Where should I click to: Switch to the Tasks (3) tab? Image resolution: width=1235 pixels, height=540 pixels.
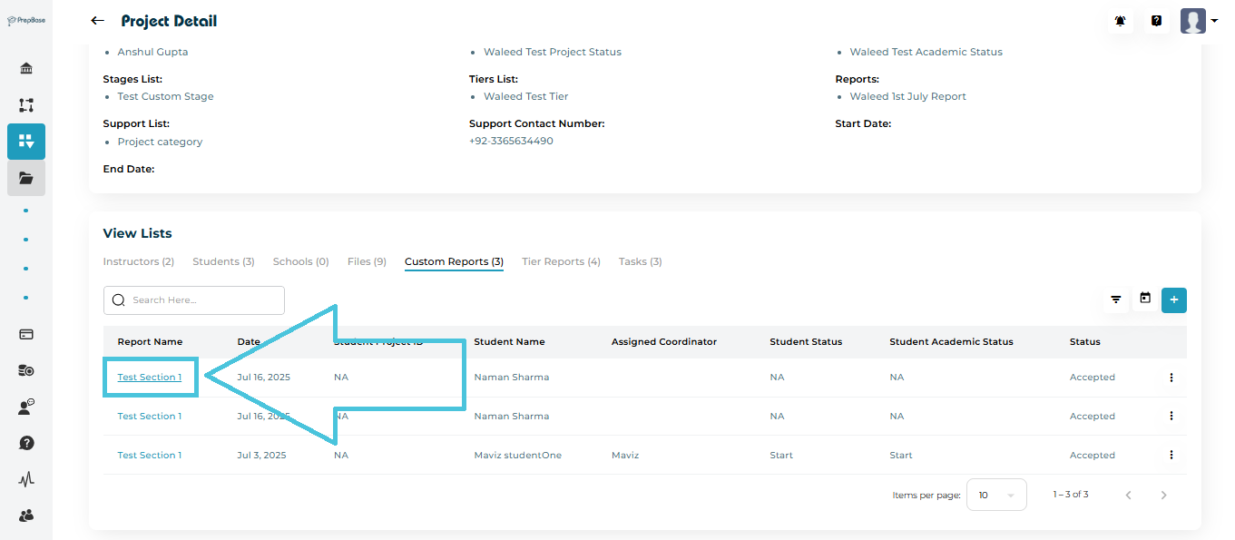pos(640,261)
